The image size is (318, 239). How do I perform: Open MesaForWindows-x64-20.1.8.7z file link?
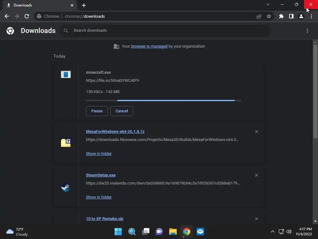[115, 132]
